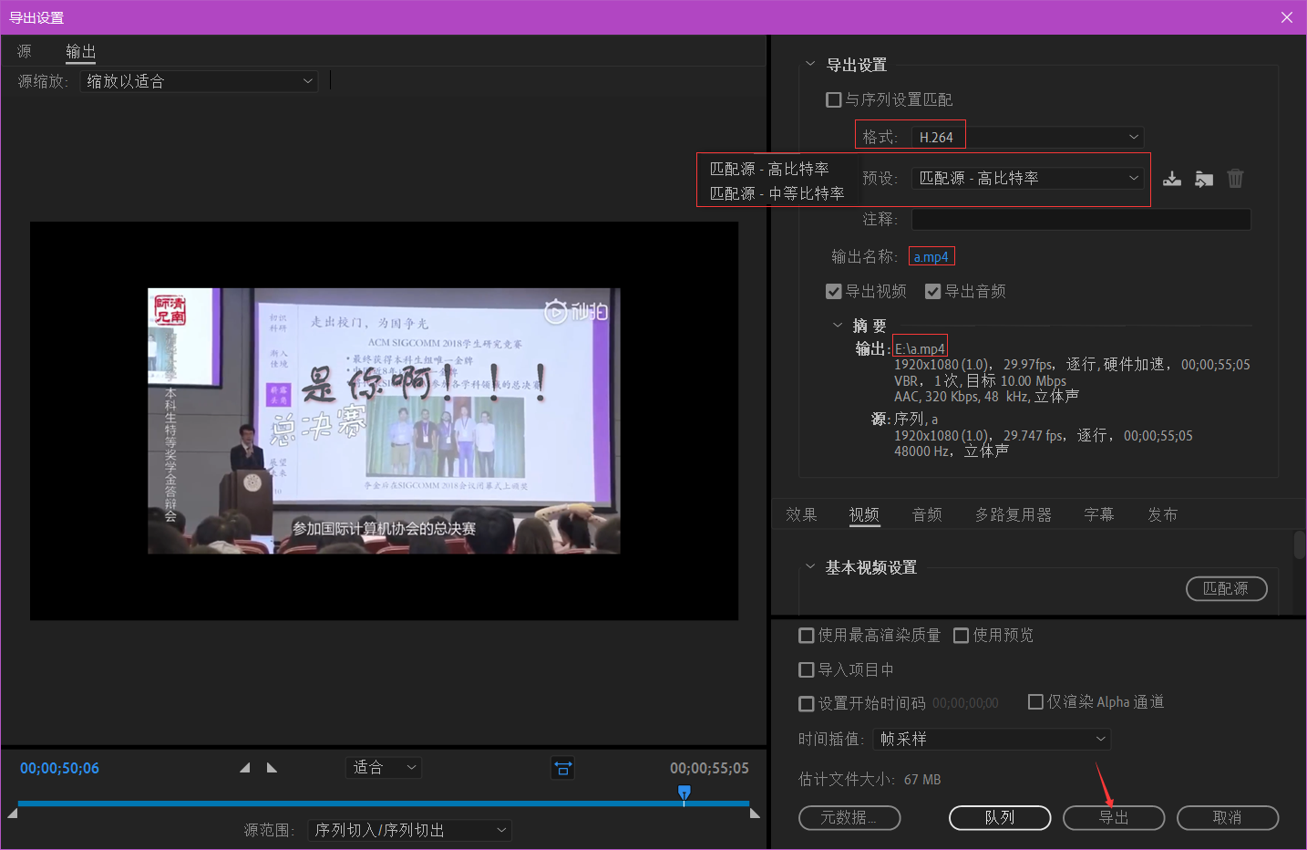Set in point triangle marker
The width and height of the screenshot is (1307, 850).
(244, 768)
